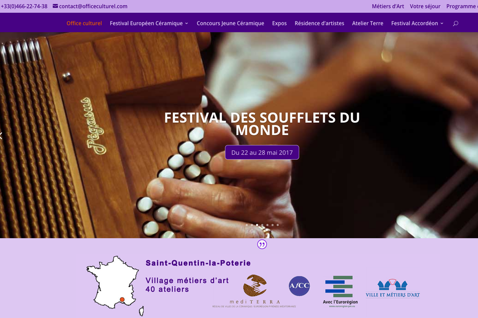Open Concours Jeune Céramique menu item
Screen dimensions: 478x318
pyautogui.click(x=230, y=23)
